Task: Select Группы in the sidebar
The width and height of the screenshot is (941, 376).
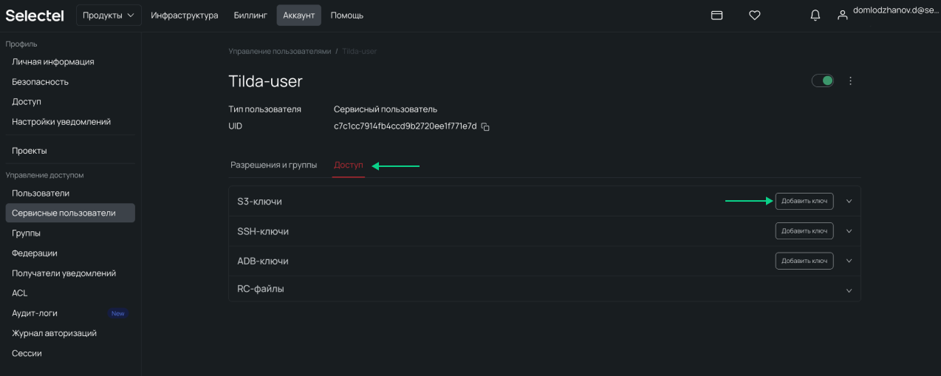Action: pos(26,233)
